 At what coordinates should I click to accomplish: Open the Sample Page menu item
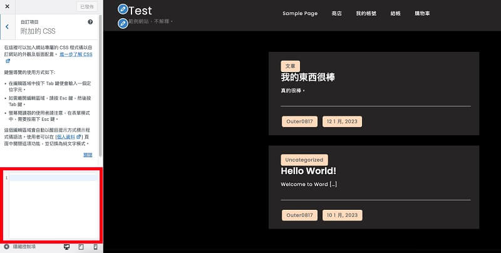300,13
